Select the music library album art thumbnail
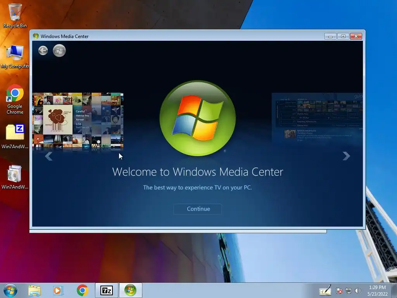397x298 pixels. pos(78,121)
